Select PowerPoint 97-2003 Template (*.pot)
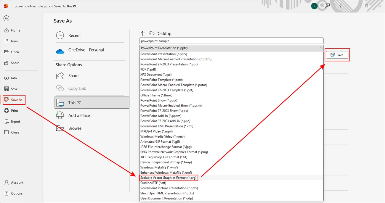 pos(231,90)
